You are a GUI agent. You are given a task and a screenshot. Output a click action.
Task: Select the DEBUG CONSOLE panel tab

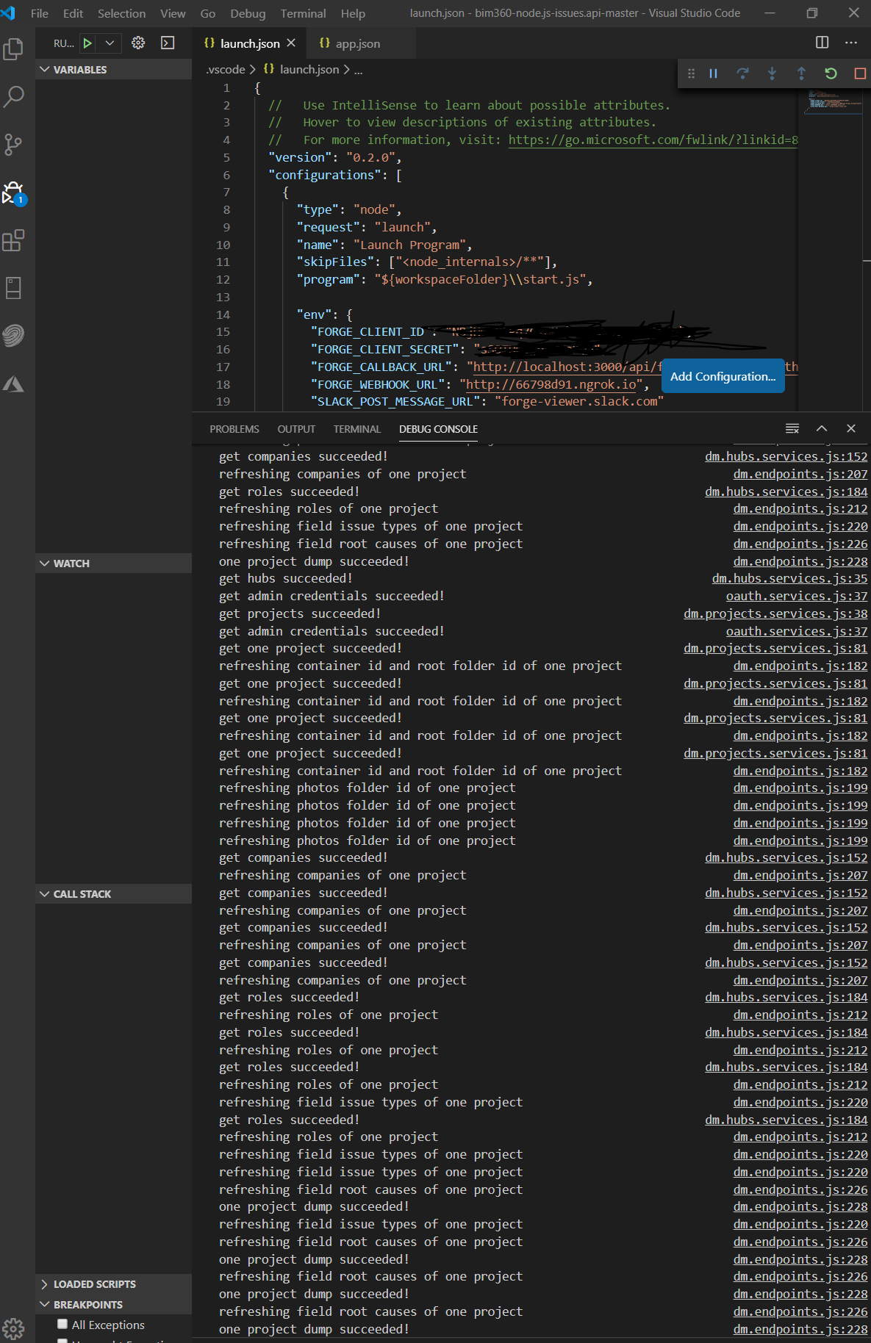click(438, 429)
